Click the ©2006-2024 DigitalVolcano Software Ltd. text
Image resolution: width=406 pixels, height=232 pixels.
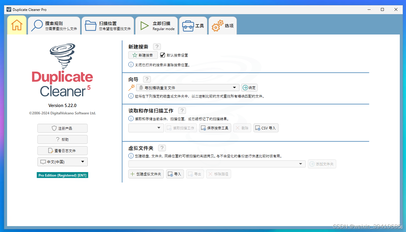(62, 113)
